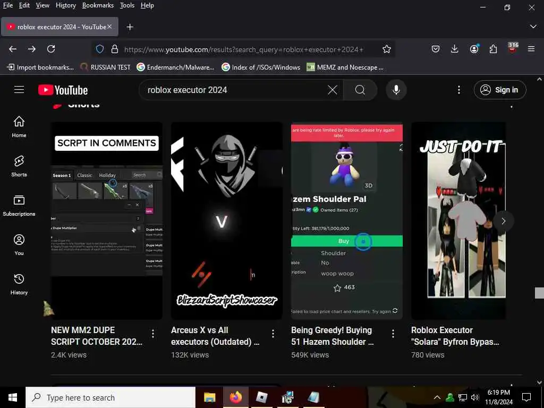Image resolution: width=544 pixels, height=408 pixels.
Task: Open Index of /ISOs/Windows bookmark
Action: [x=261, y=67]
